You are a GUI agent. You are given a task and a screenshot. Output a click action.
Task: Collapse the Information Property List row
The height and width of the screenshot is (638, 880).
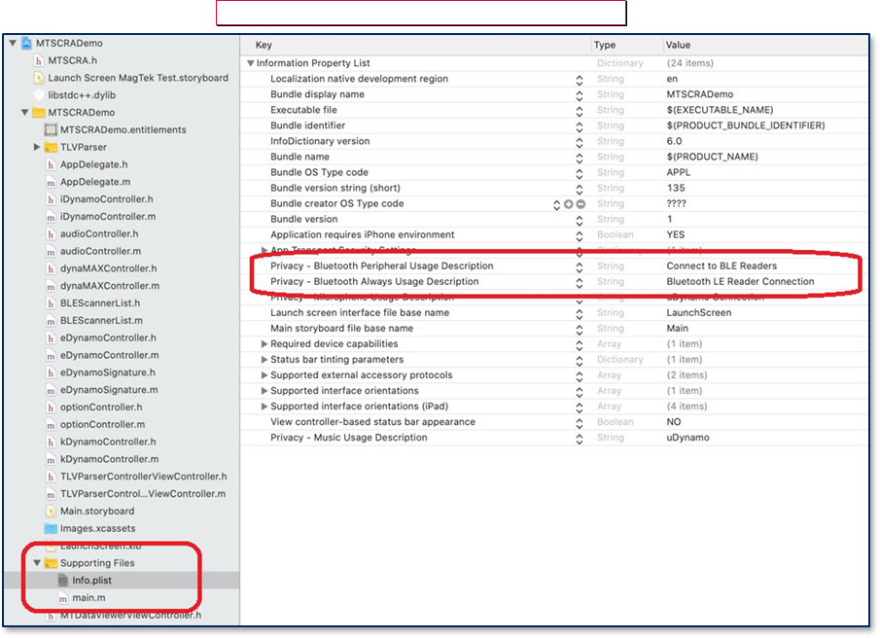[250, 63]
